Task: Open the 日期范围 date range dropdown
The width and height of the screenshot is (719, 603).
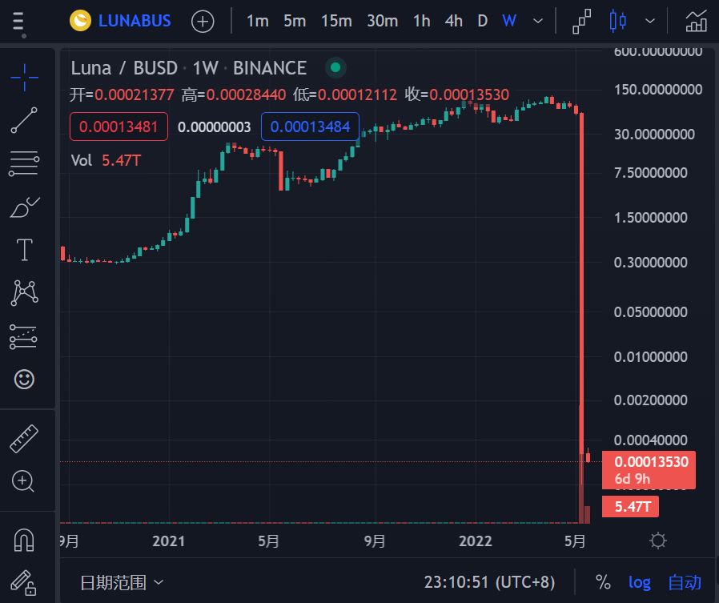Action: (x=122, y=582)
